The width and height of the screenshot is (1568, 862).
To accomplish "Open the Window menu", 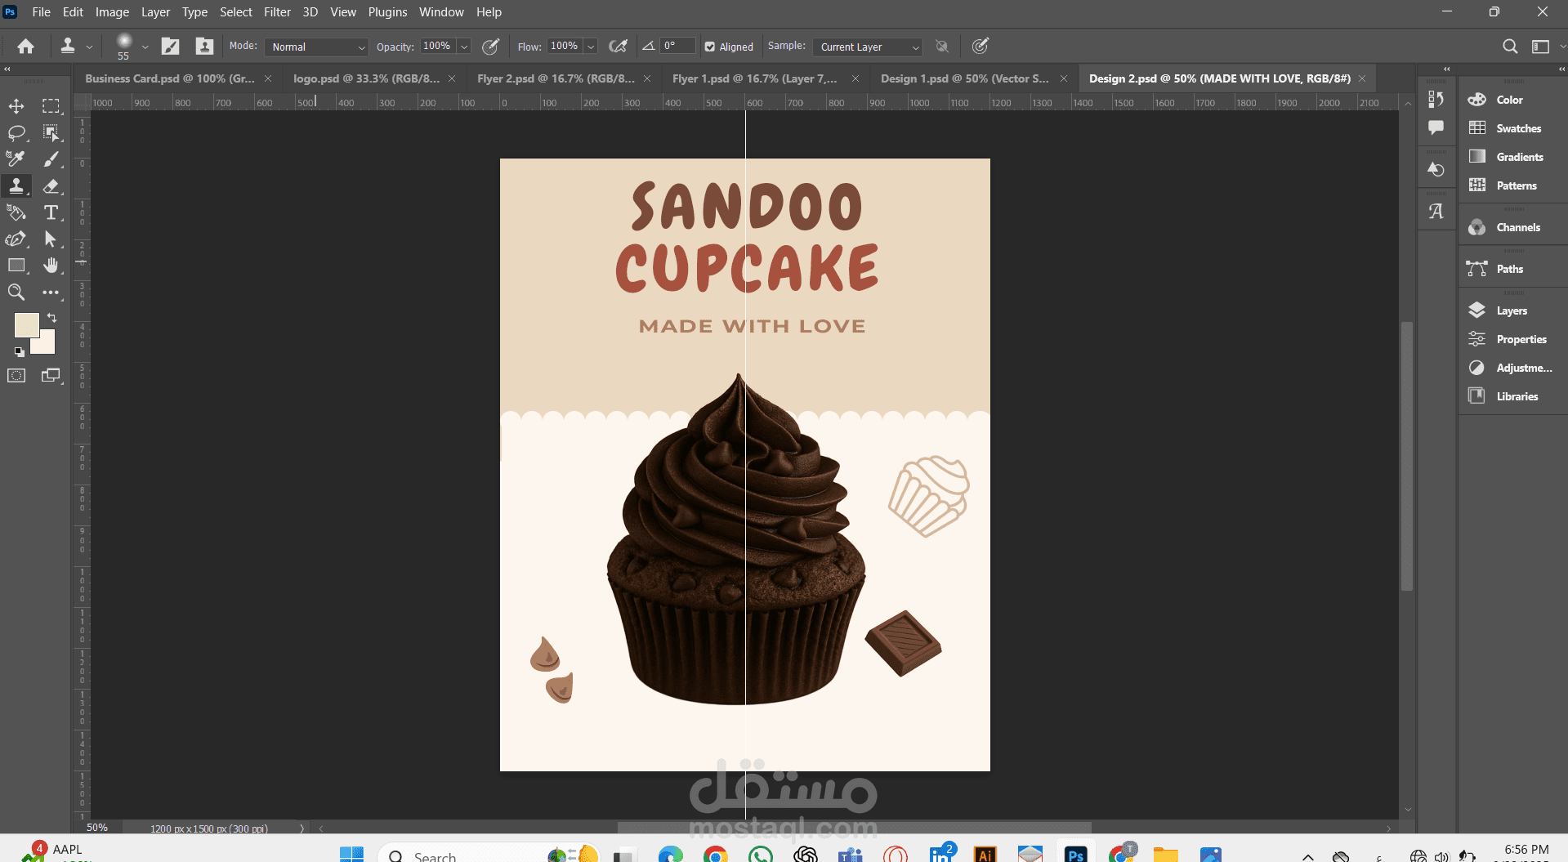I will [x=441, y=12].
